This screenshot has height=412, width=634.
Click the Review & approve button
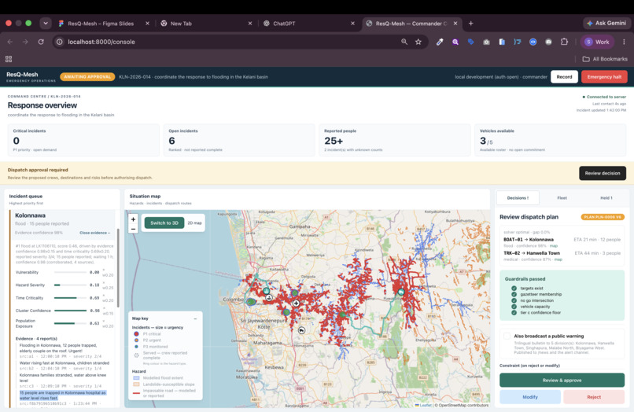click(x=562, y=380)
